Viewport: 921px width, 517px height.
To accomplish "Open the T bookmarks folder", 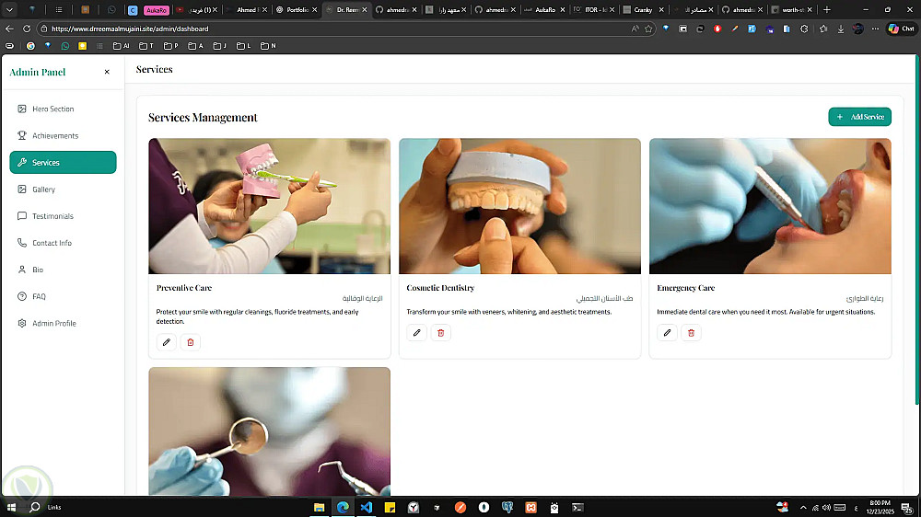I will point(146,46).
